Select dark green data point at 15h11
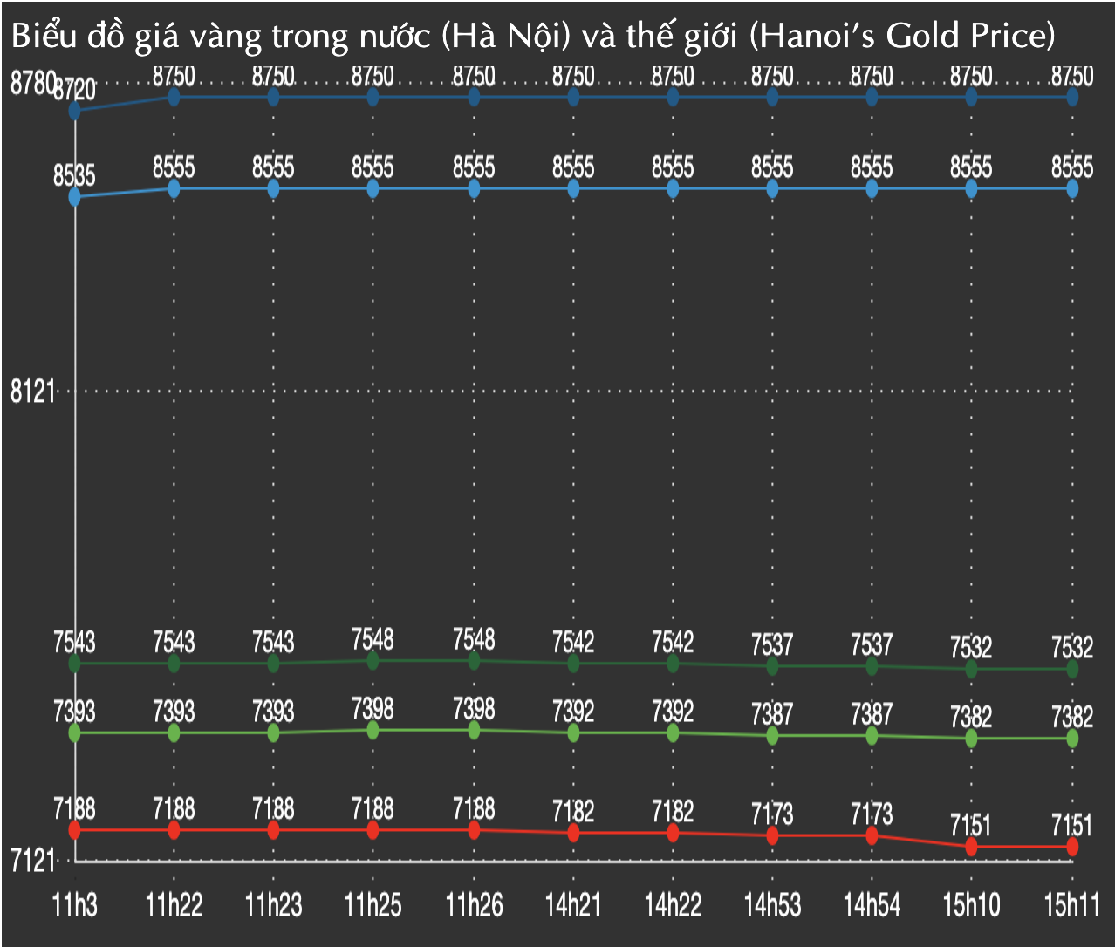 click(1071, 669)
